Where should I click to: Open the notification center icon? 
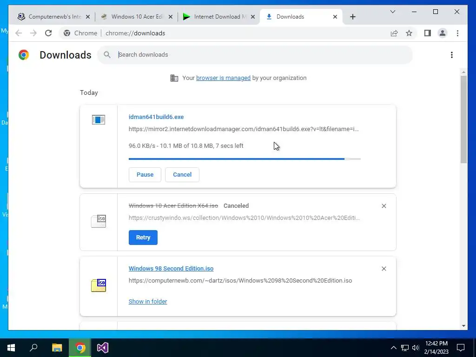[x=461, y=348]
